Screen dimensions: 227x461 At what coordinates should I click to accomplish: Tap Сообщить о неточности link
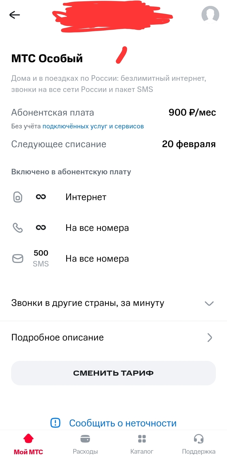click(x=123, y=423)
